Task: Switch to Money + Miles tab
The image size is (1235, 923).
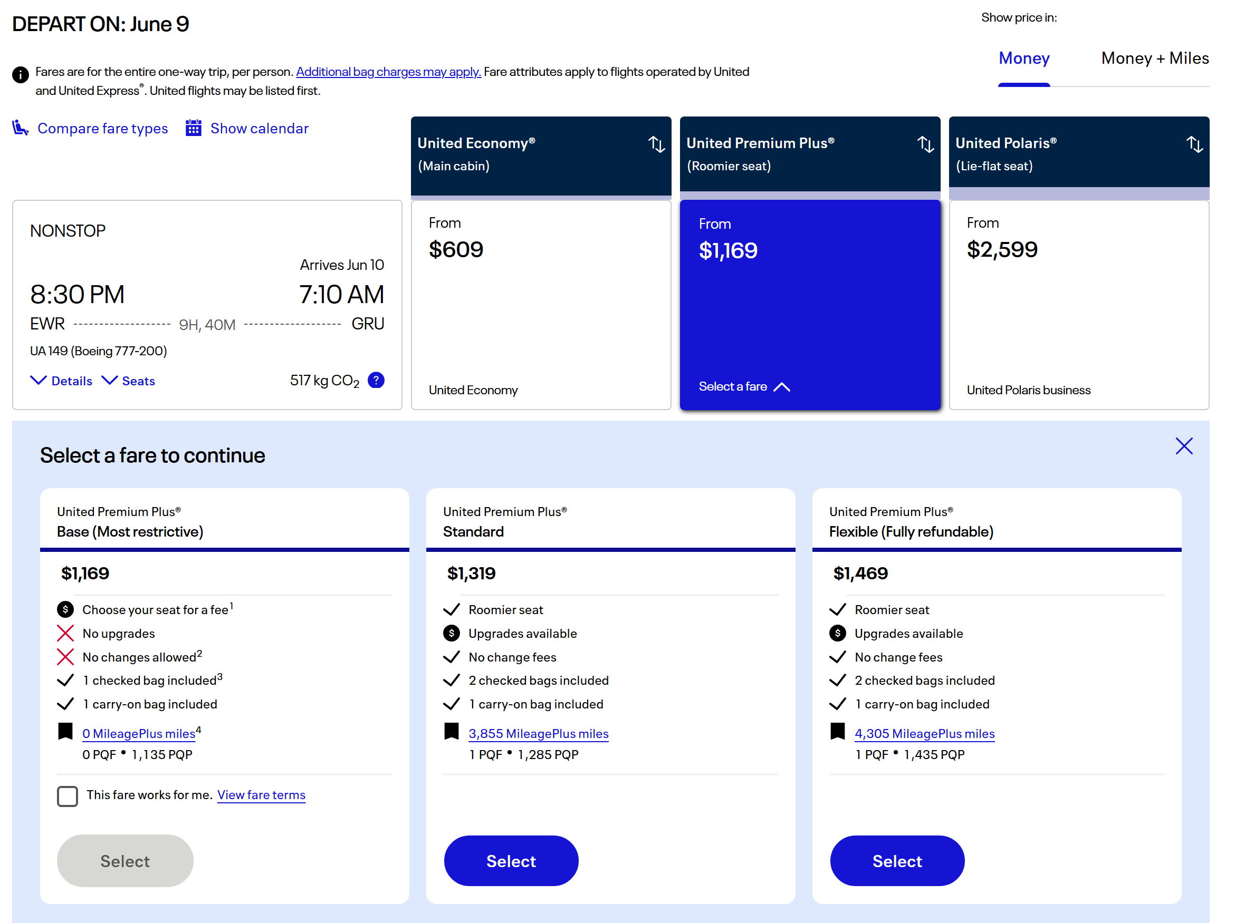Action: [x=1155, y=58]
